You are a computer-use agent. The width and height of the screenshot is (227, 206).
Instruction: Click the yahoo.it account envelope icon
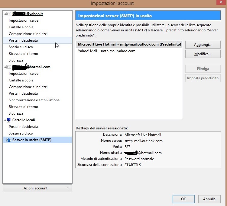coord(9,14)
